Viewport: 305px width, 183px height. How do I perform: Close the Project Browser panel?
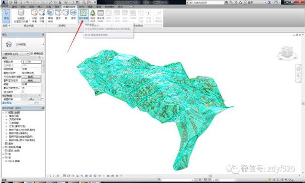point(43,108)
